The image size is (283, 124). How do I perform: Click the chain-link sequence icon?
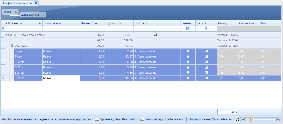[3, 119]
